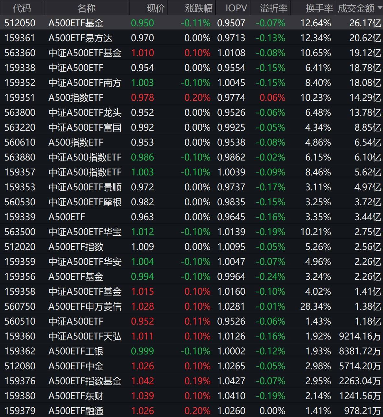Sort by the 现价 column header
This screenshot has height=417, width=383.
[156, 8]
